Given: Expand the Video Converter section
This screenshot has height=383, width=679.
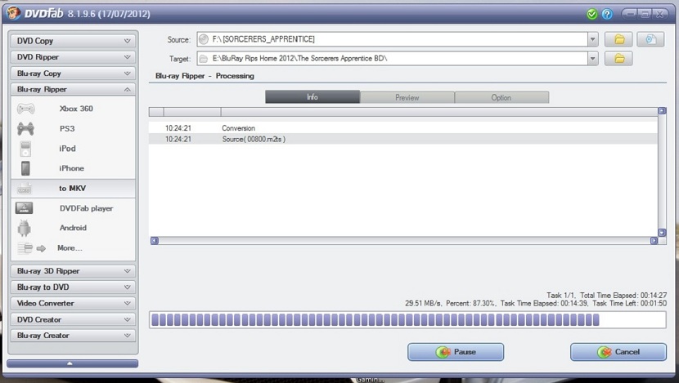Looking at the screenshot, I should coord(73,304).
